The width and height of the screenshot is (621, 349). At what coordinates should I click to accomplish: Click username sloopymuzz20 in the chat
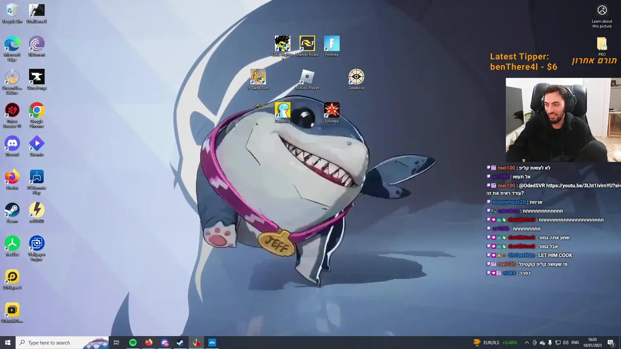click(509, 202)
